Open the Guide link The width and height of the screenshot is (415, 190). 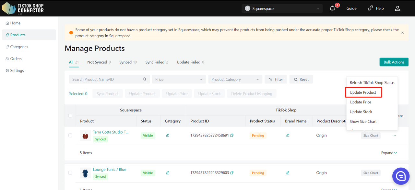351,8
